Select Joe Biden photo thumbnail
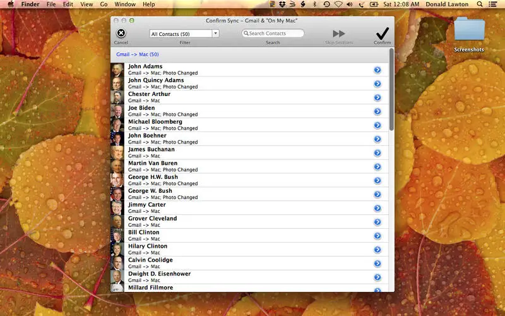 [117, 111]
